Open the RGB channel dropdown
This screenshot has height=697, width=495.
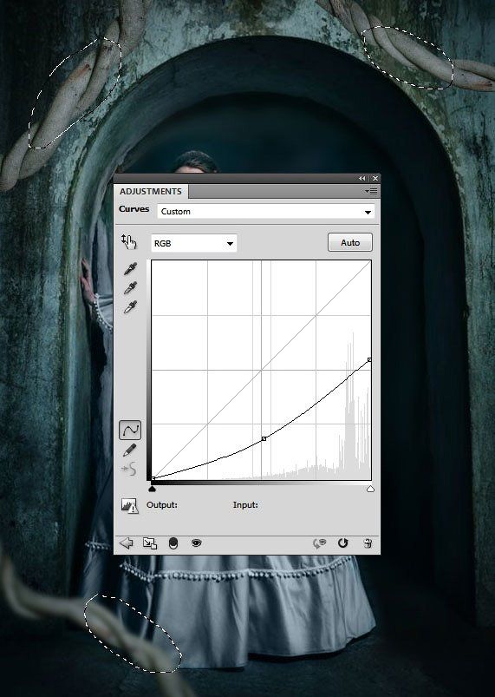[x=194, y=244]
